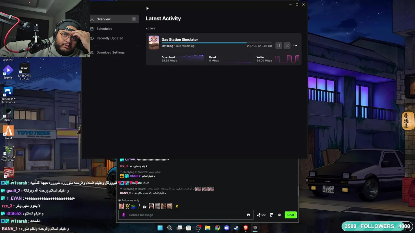This screenshot has height=233, width=415.
Task: Click the Gas Station Simulator game thumbnail
Action: click(154, 42)
